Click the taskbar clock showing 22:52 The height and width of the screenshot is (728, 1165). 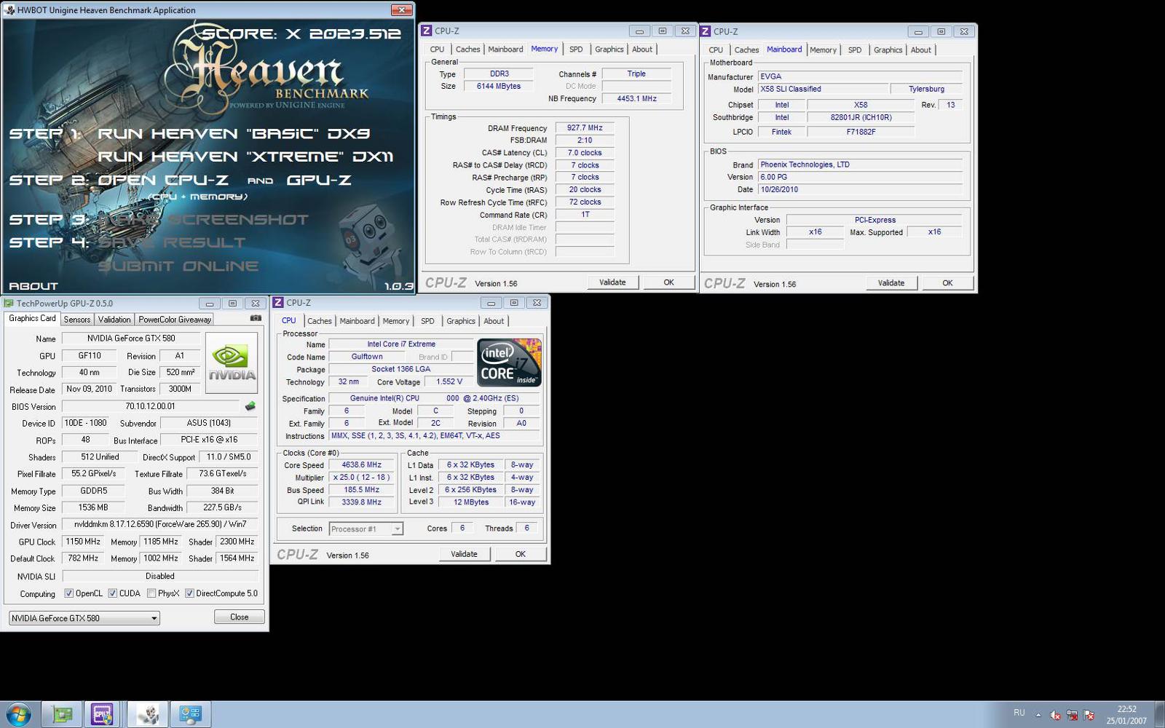tap(1126, 715)
